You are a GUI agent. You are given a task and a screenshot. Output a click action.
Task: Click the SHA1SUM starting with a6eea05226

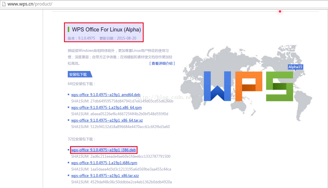pyautogui.click(x=120, y=114)
